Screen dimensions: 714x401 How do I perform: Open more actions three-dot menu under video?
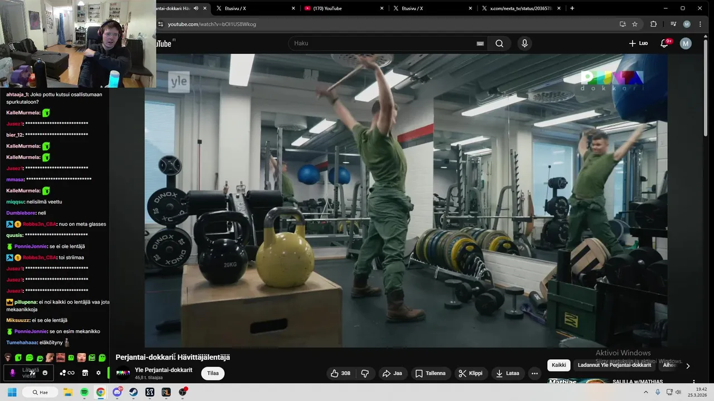534,373
